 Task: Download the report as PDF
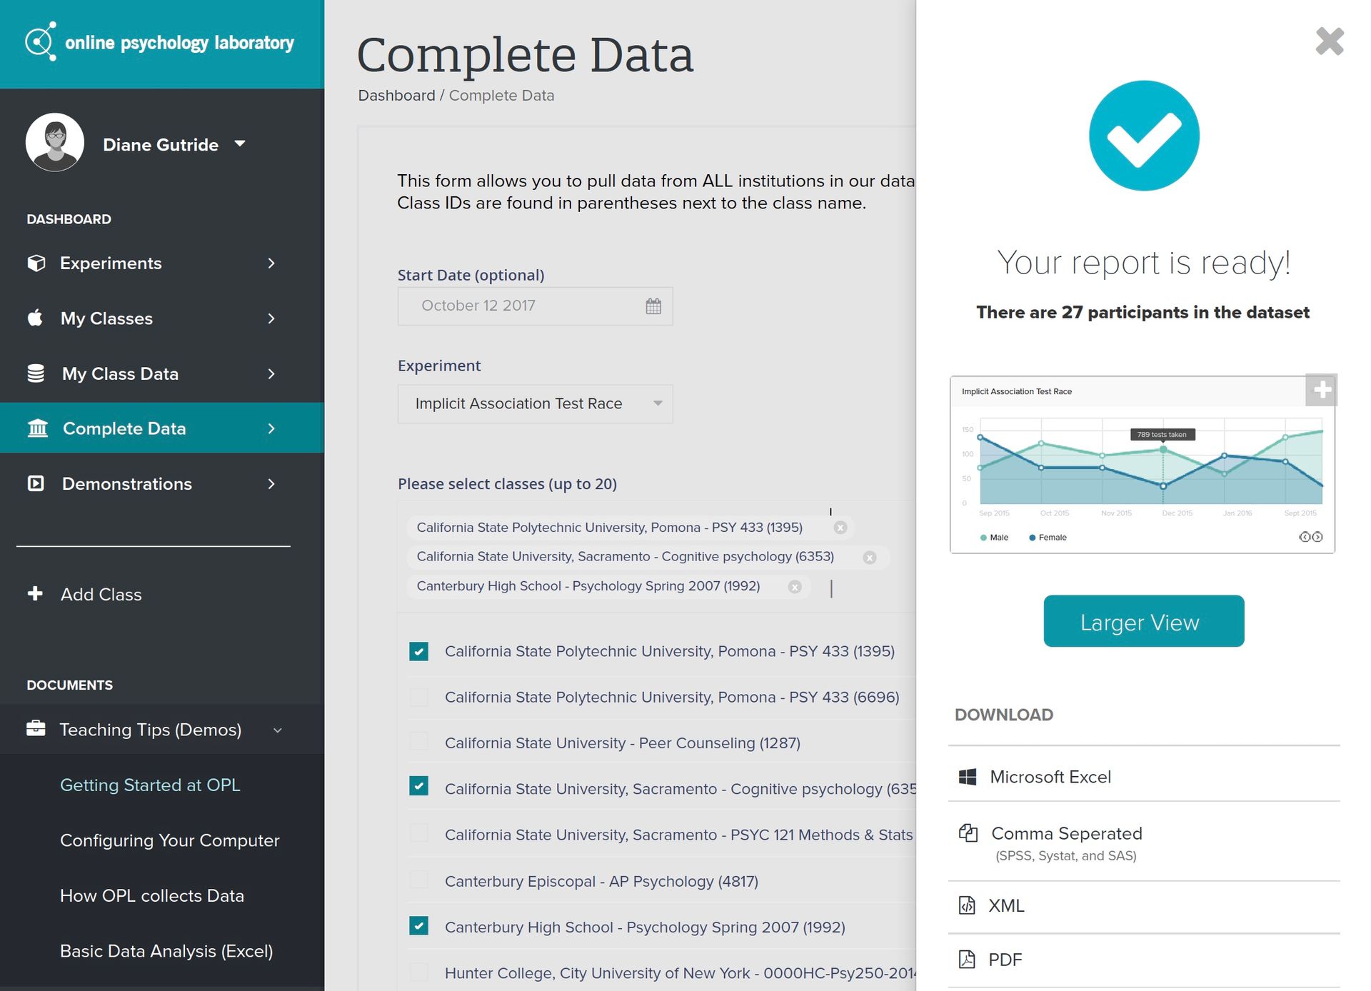(1005, 960)
